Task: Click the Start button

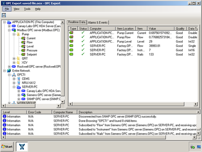Action: click(x=7, y=147)
